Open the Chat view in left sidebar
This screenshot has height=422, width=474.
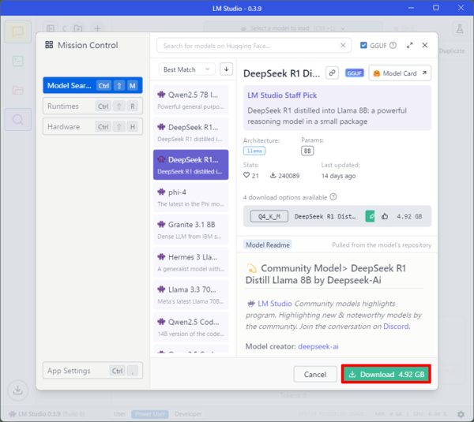click(18, 32)
